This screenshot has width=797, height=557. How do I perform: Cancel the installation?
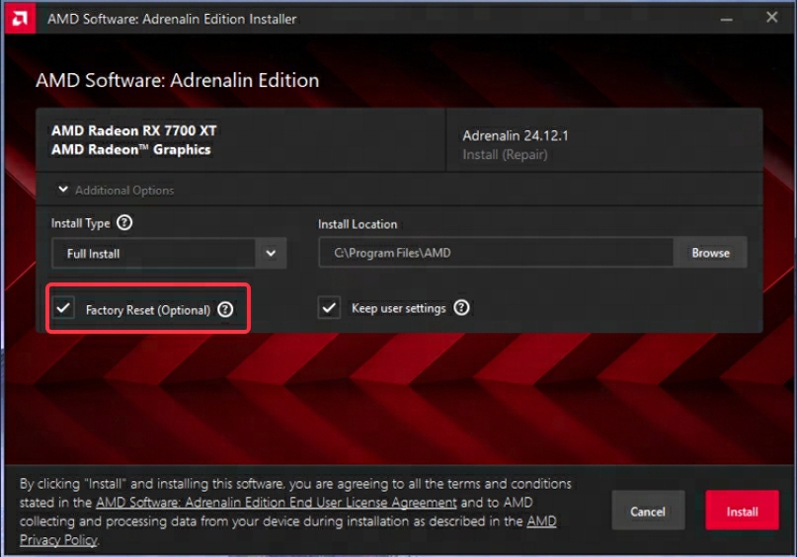(648, 512)
